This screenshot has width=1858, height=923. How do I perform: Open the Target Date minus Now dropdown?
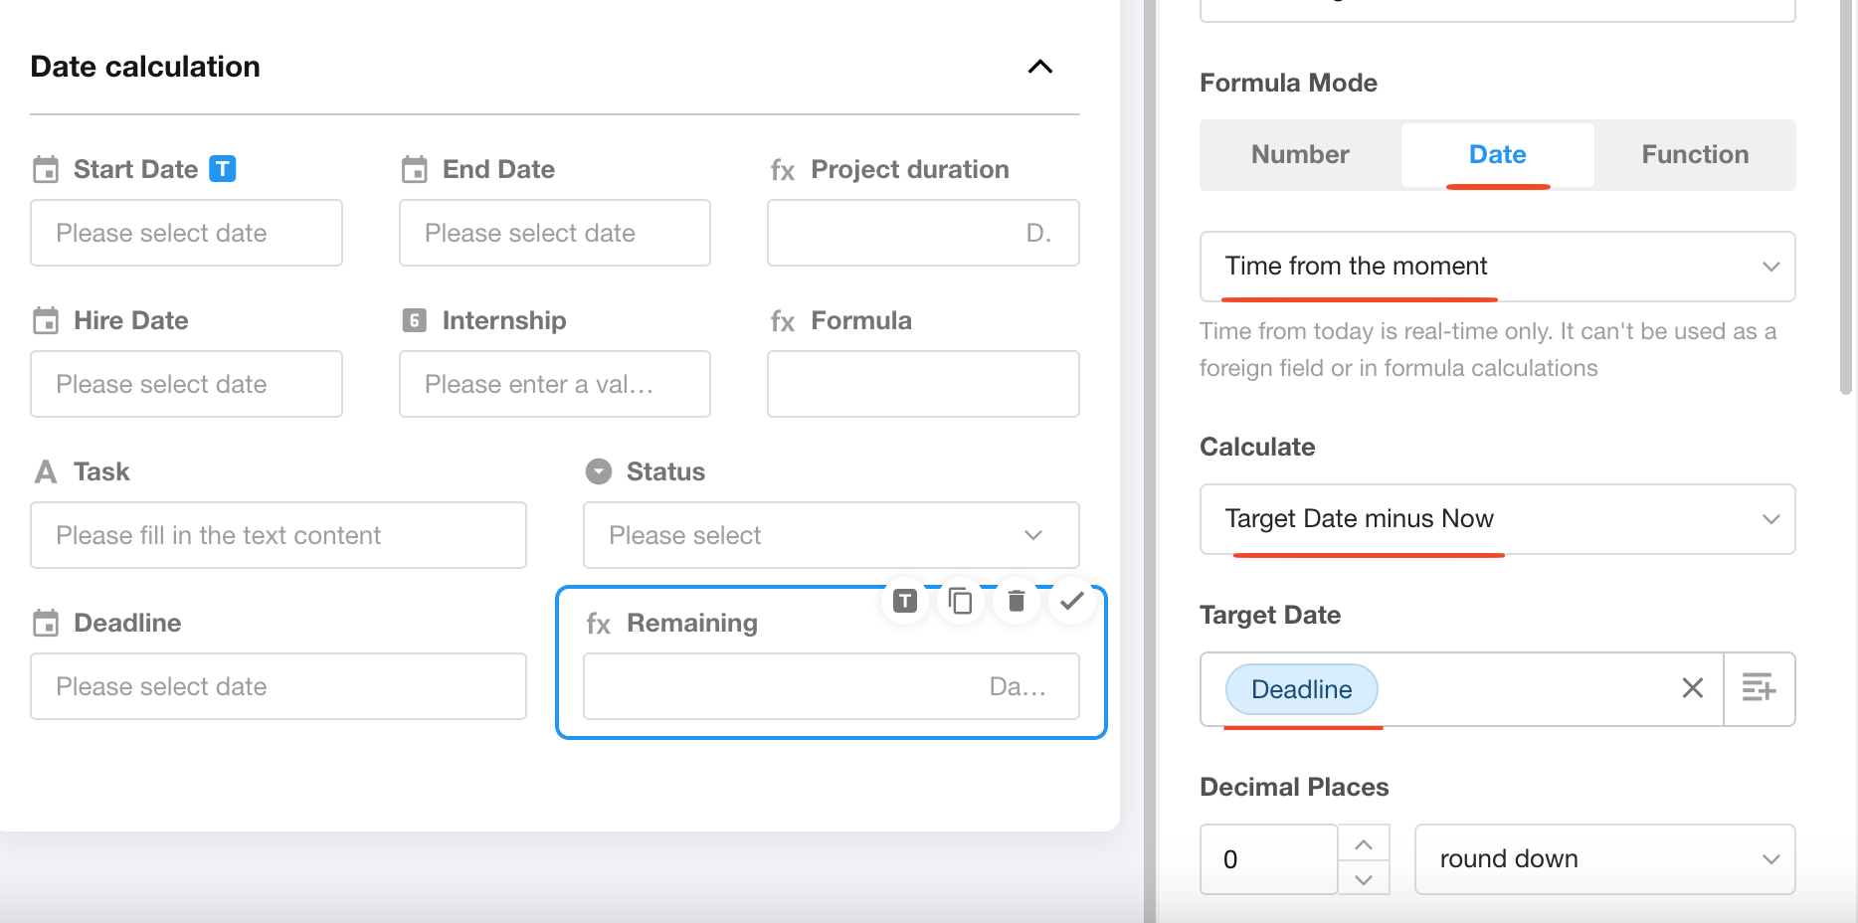point(1497,519)
